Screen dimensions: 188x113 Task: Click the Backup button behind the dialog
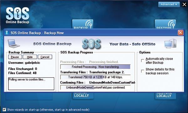(83, 24)
